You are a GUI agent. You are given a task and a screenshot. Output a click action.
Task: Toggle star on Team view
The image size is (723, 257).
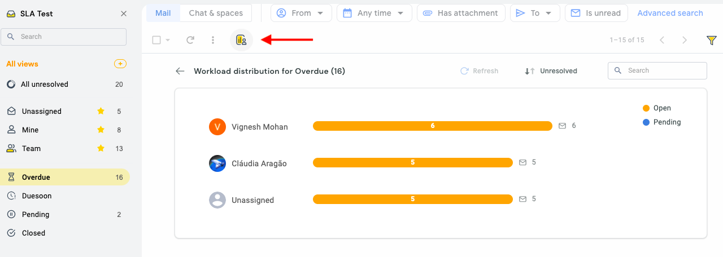[101, 148]
